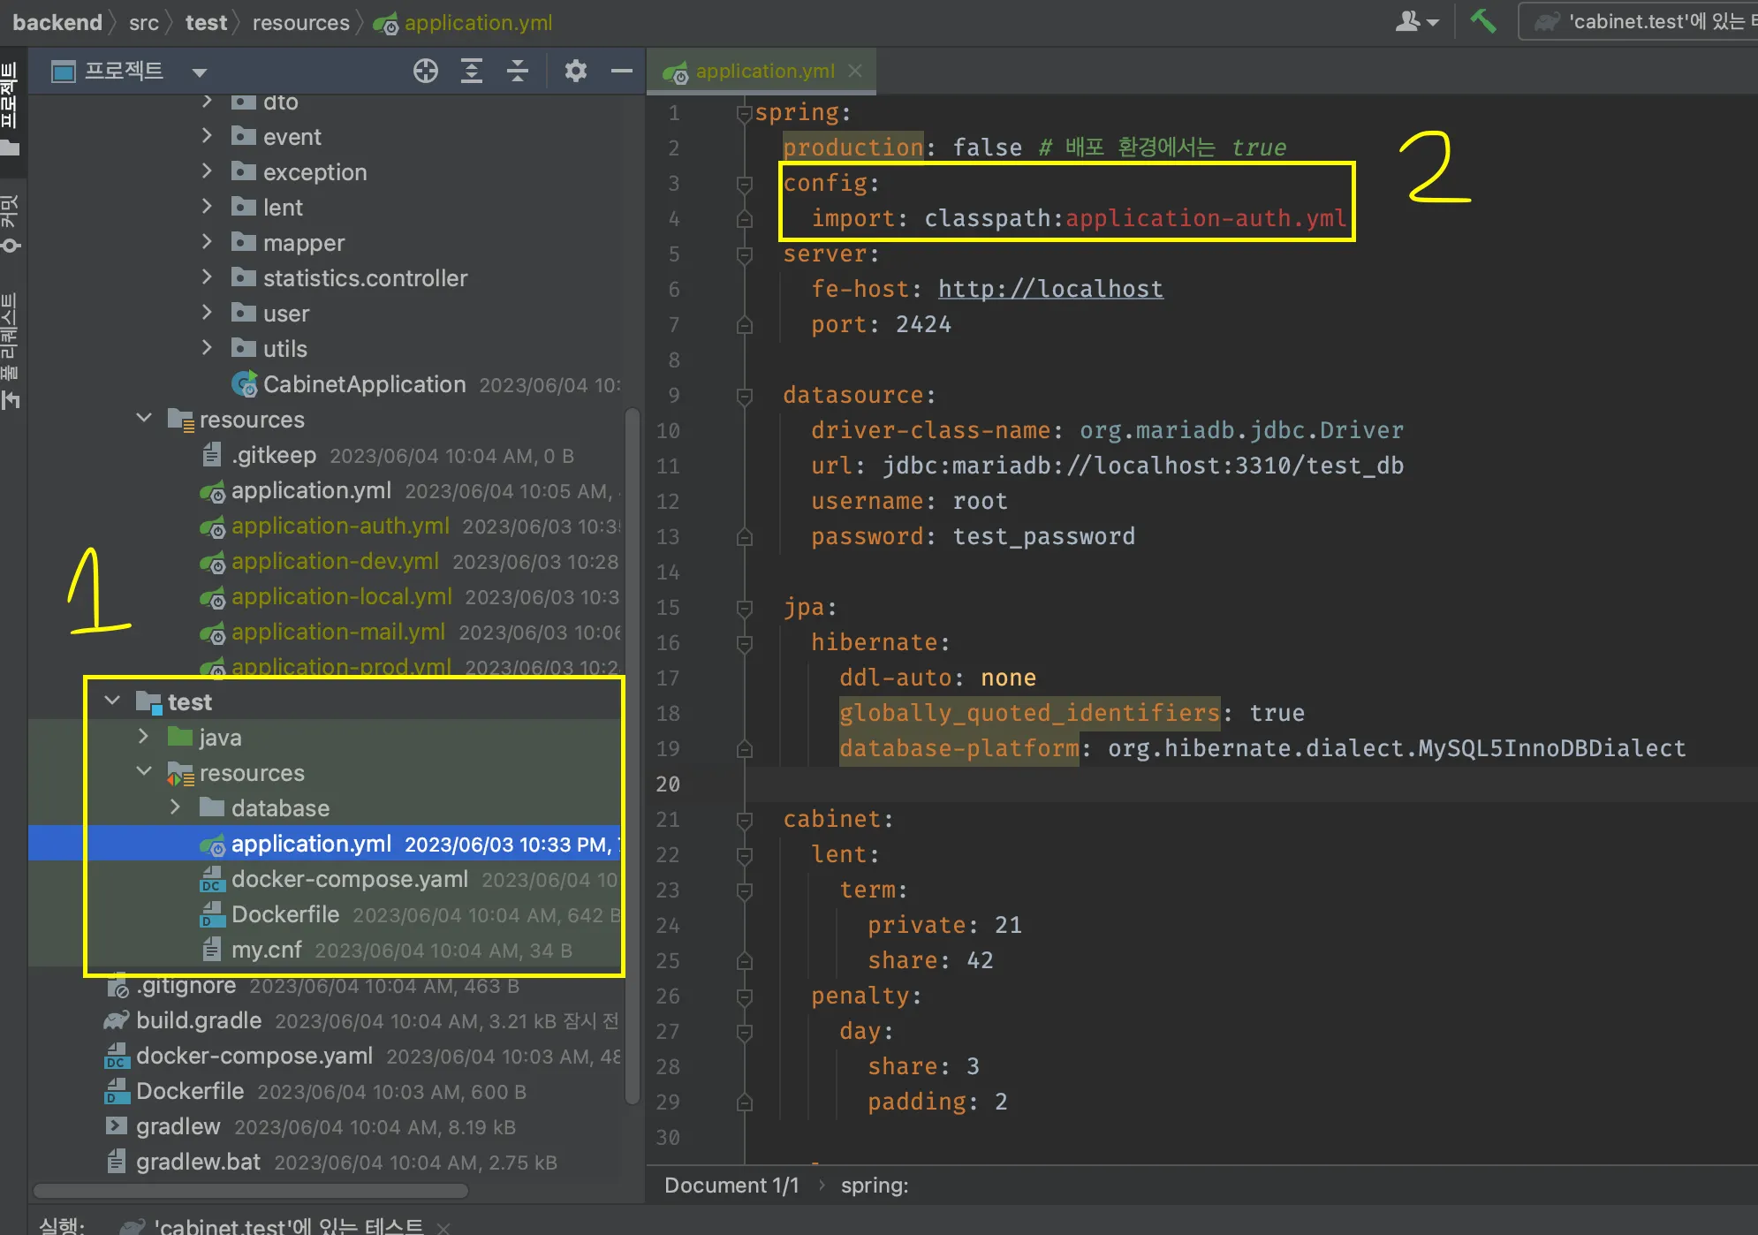Toggle fold marker beside datasource line

coord(745,396)
